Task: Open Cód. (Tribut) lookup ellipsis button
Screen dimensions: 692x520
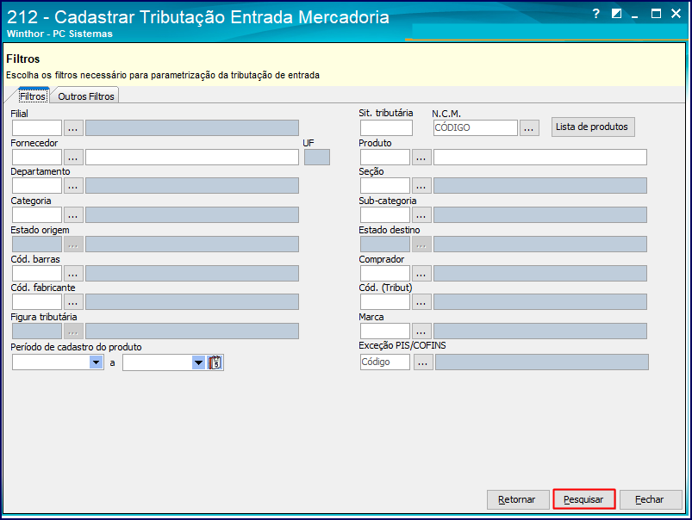Action: [x=421, y=301]
